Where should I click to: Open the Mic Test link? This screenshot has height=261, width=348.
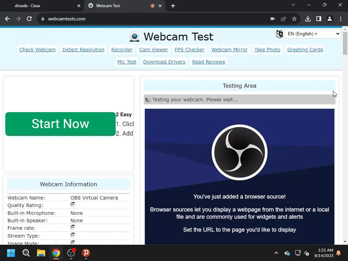127,62
